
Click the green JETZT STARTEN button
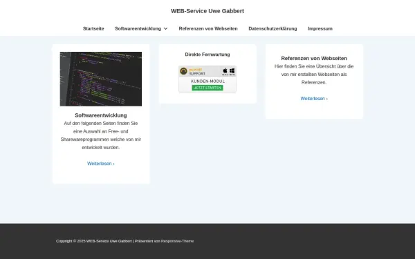[x=207, y=88]
